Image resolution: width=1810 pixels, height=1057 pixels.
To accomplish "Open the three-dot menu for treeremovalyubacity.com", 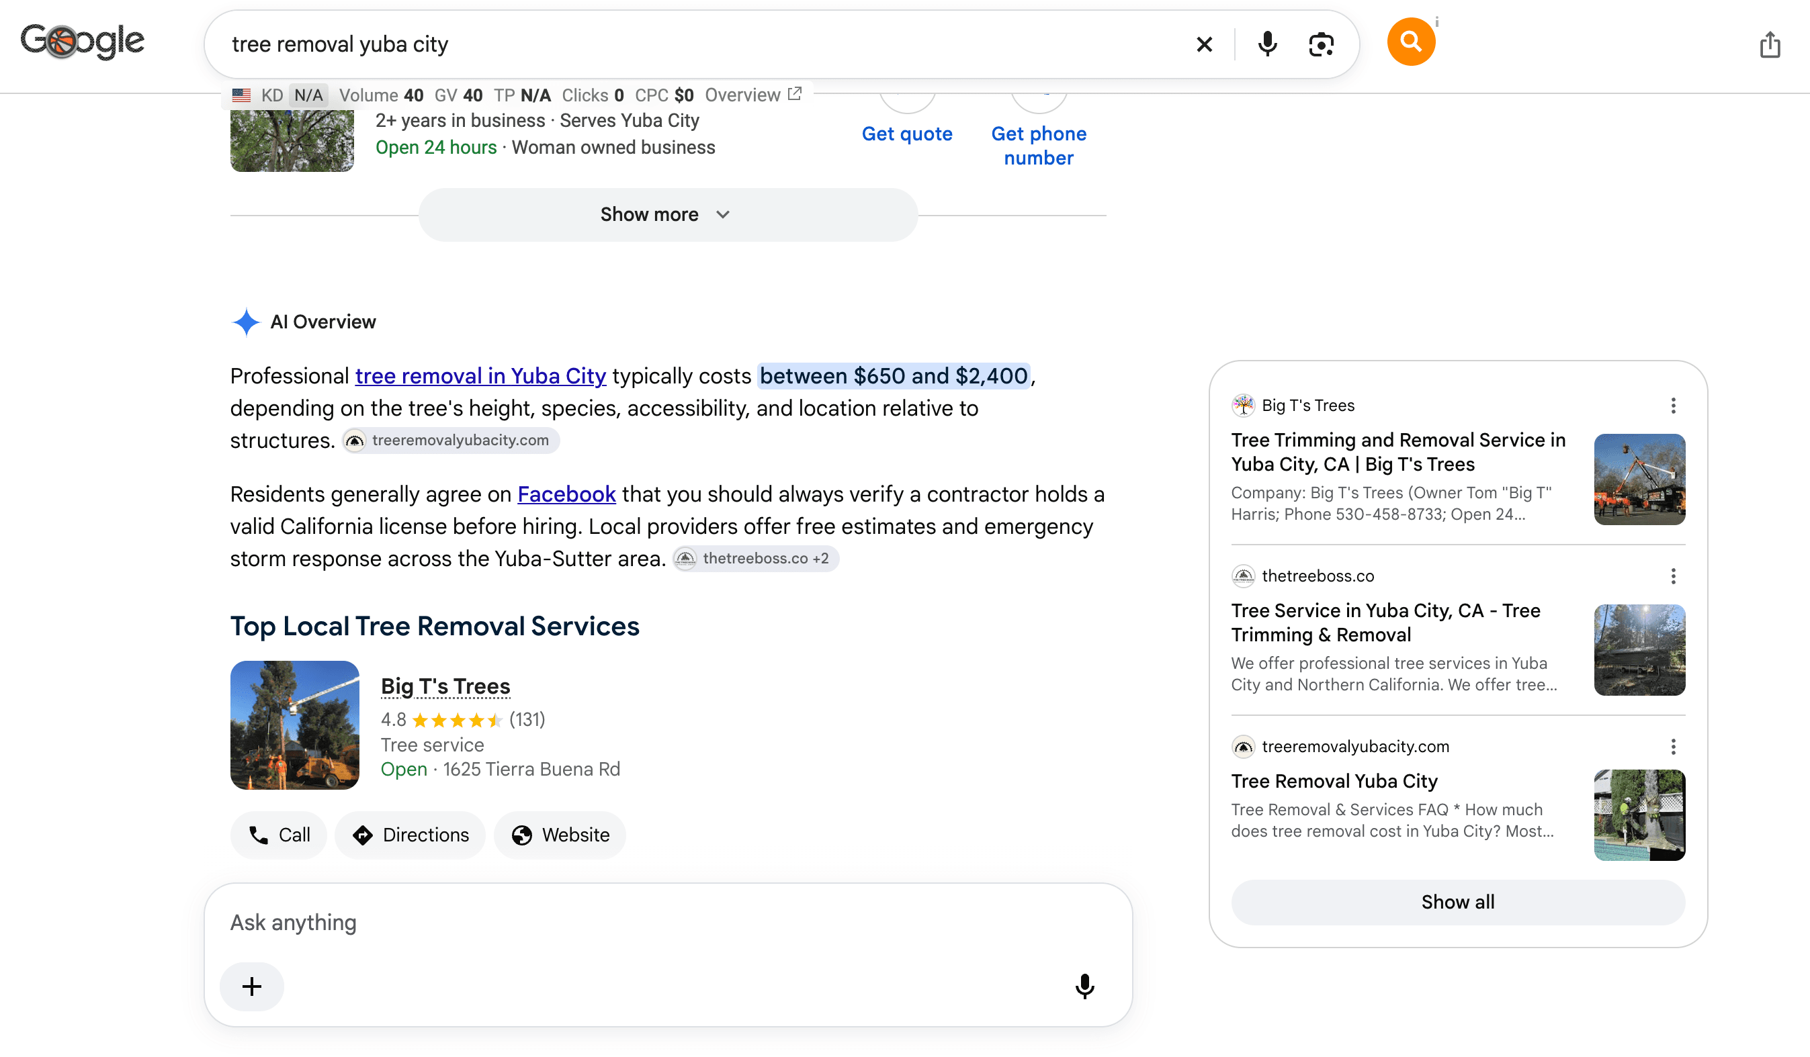I will [1673, 747].
